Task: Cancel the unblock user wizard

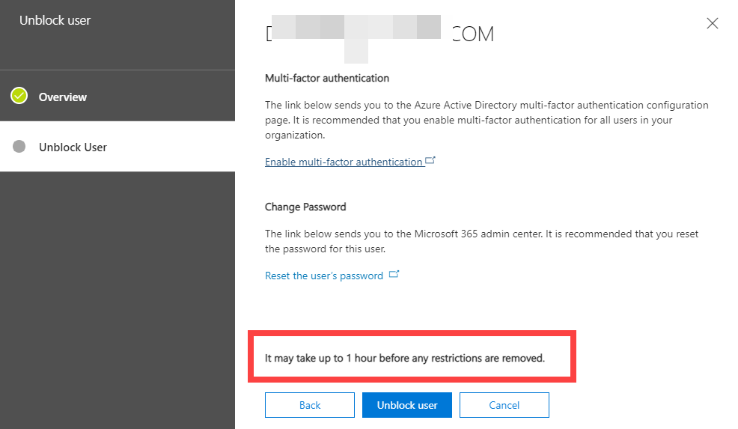Action: point(504,405)
